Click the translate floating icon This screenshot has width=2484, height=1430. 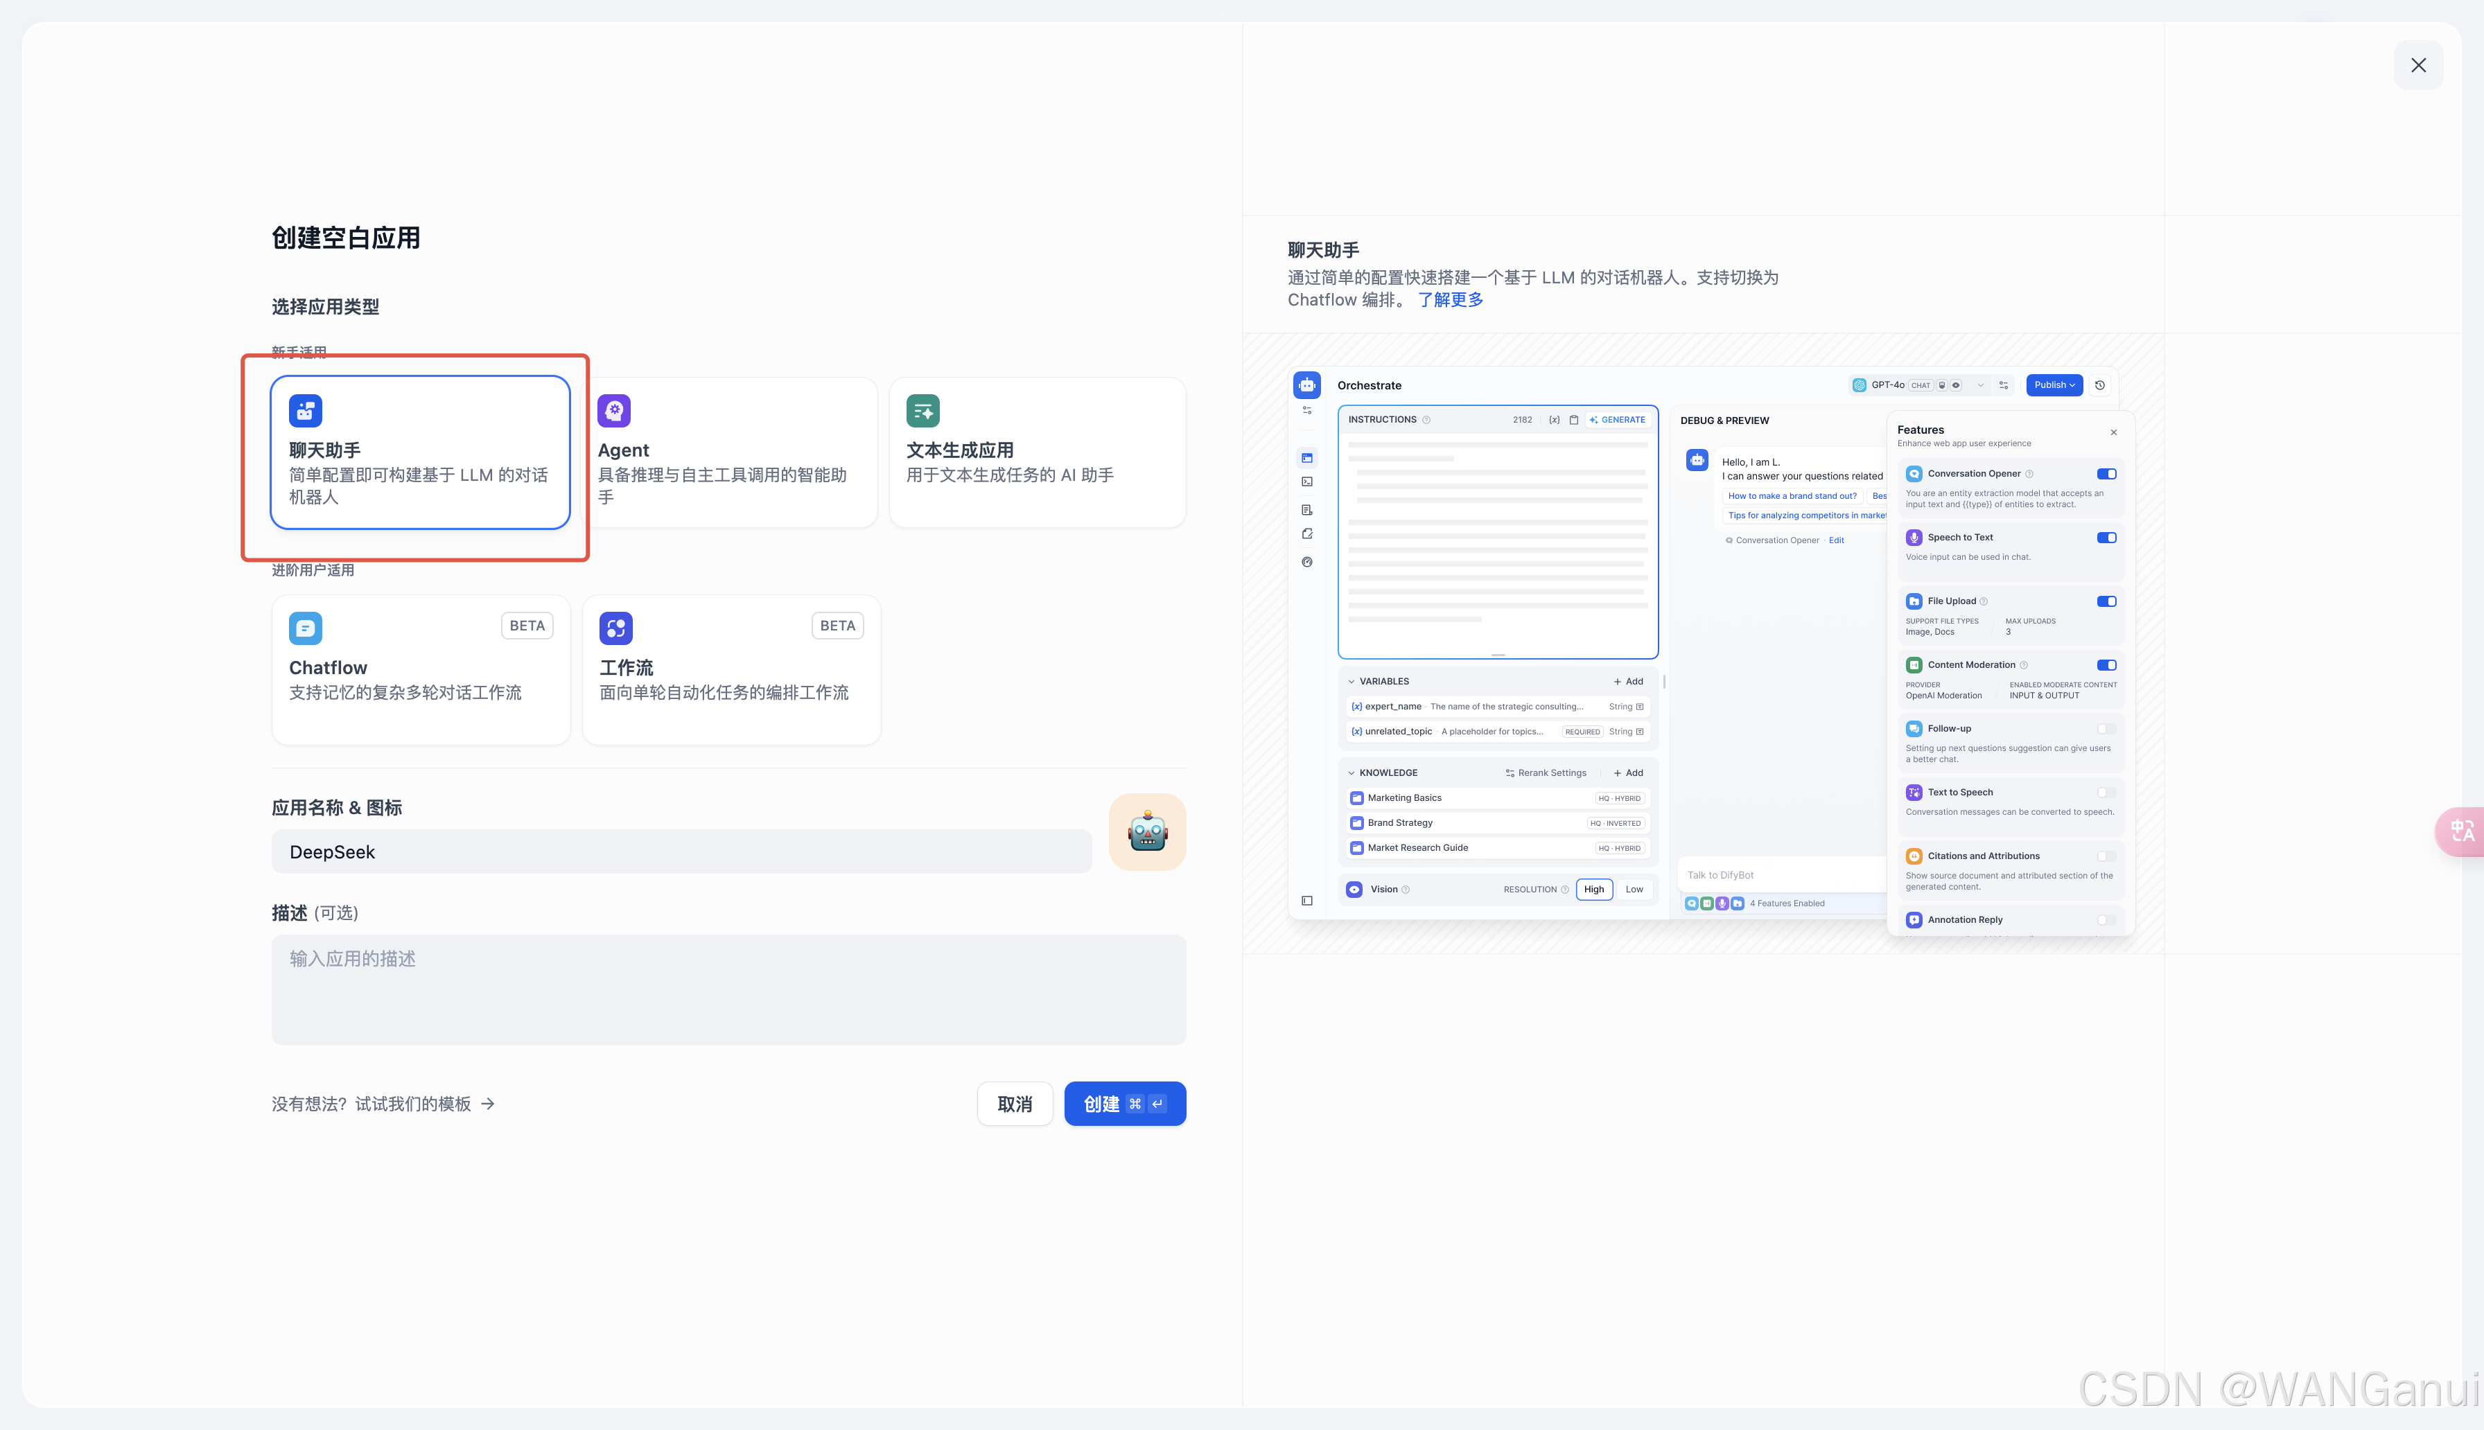[x=2461, y=832]
